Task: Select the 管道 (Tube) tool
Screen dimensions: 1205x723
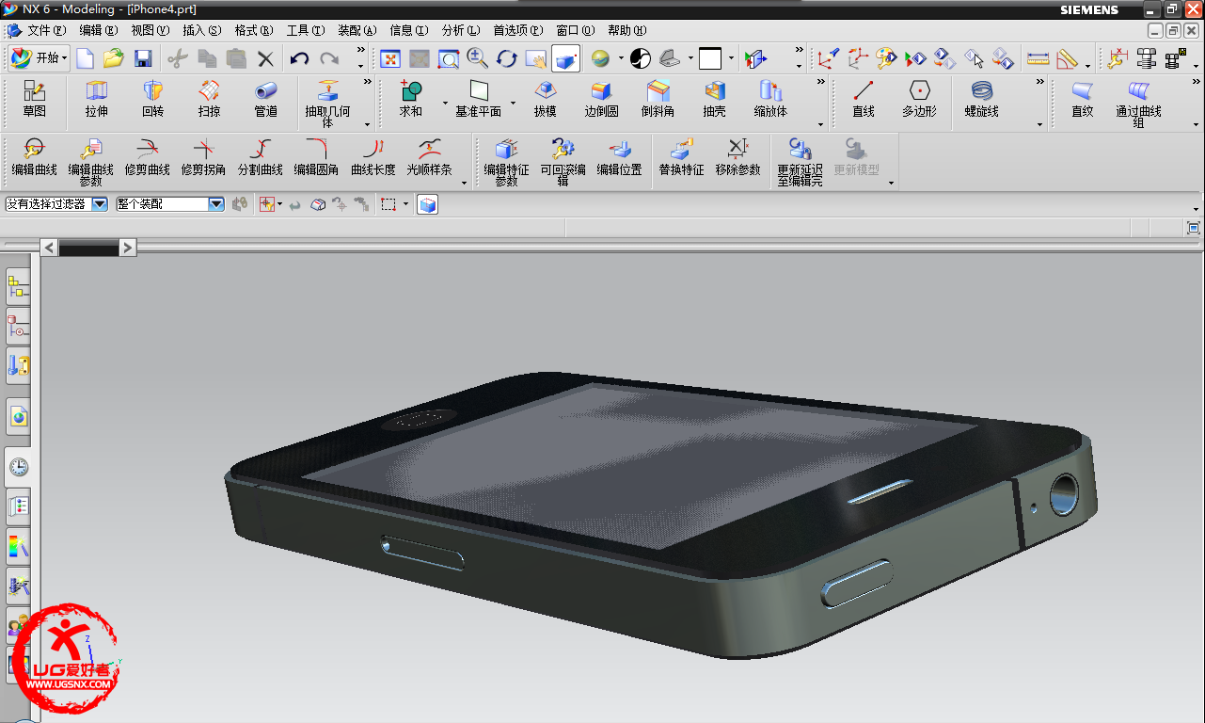Action: click(x=266, y=99)
